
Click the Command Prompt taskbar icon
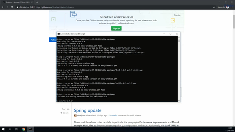30,129
